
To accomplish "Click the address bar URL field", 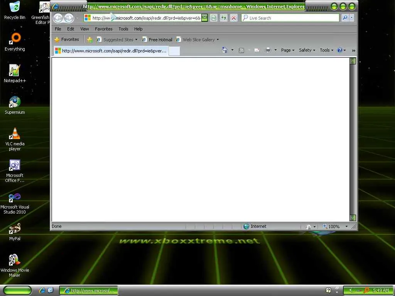I will [x=143, y=18].
